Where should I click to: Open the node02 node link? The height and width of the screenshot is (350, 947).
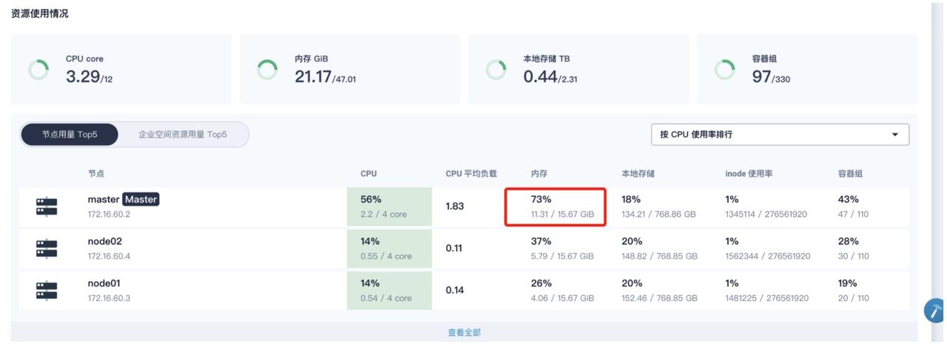[104, 241]
